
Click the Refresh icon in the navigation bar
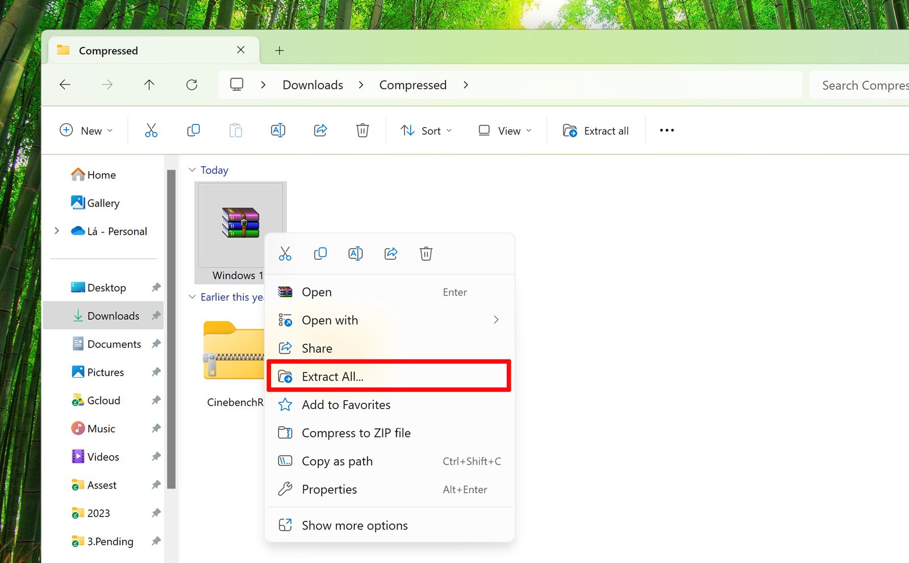192,85
